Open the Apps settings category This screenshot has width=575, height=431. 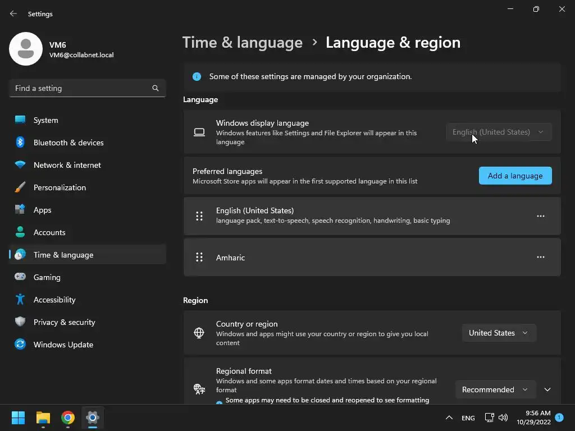point(87,210)
